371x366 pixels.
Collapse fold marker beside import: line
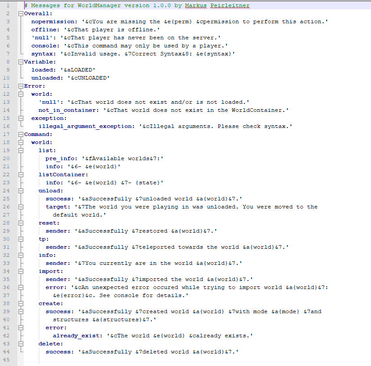21,271
